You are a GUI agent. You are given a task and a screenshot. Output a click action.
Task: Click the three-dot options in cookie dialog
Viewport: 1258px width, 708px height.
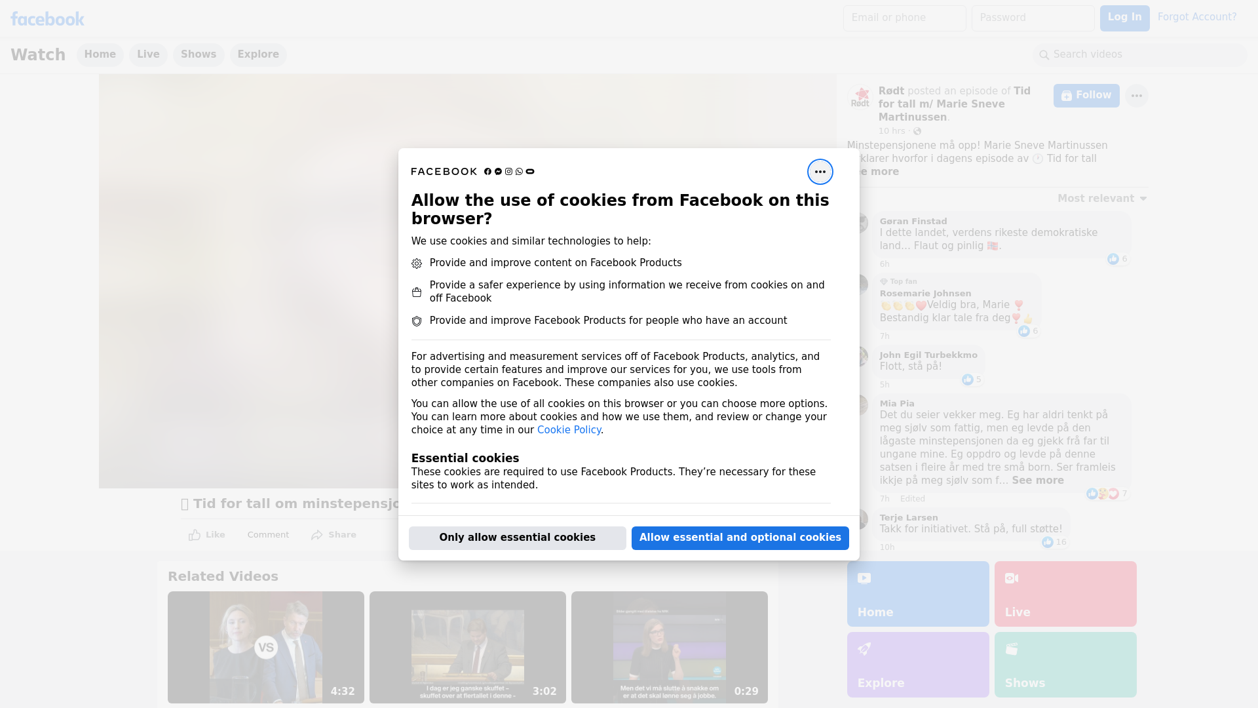(820, 172)
